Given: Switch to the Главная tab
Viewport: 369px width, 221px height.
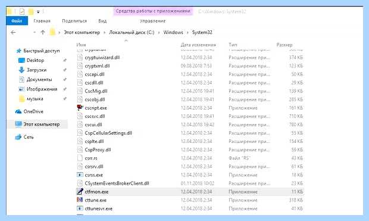Looking at the screenshot, I should [x=42, y=21].
